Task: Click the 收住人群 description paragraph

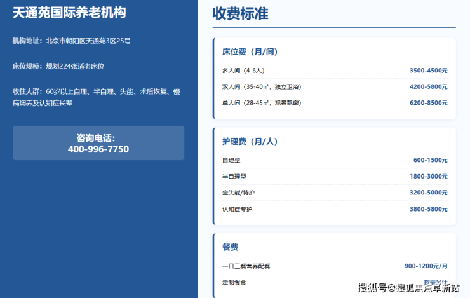Action: (x=96, y=97)
